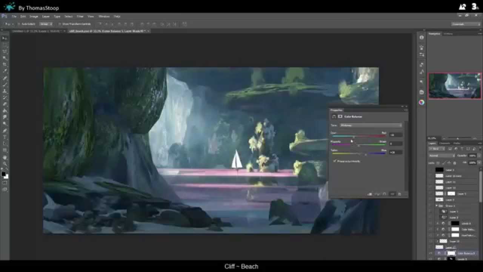The height and width of the screenshot is (272, 483).
Task: Click the Navigator preview thumbnail
Action: click(x=455, y=86)
